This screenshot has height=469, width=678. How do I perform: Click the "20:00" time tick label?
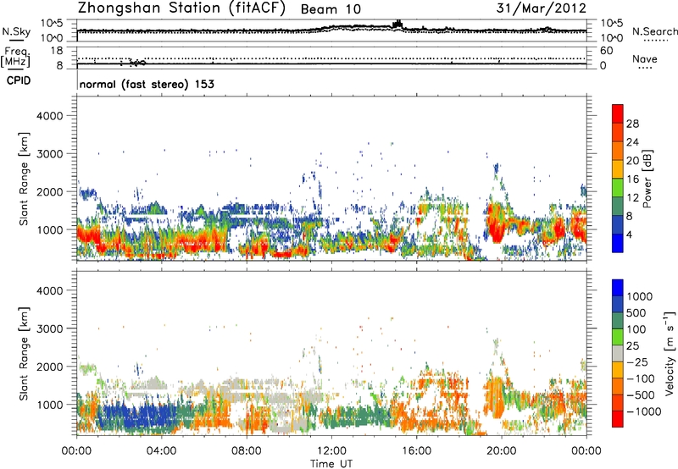point(501,451)
